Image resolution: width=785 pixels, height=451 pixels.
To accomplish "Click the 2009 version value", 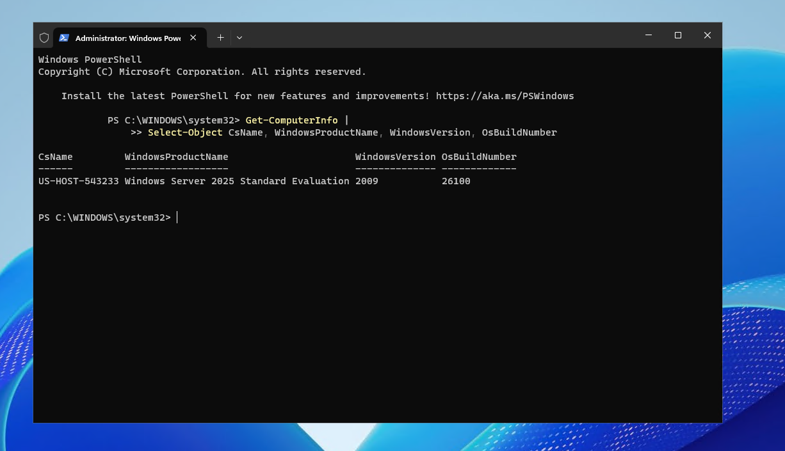I will [x=367, y=181].
